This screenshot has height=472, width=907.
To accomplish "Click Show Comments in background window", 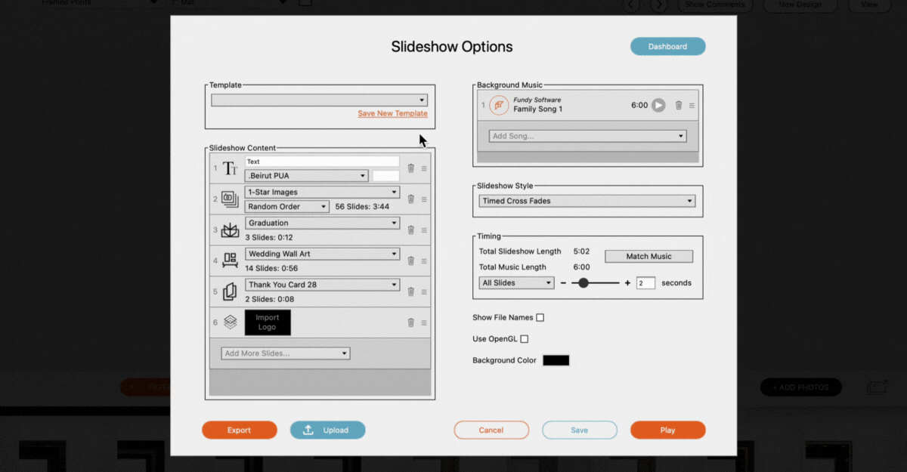I will [x=714, y=5].
